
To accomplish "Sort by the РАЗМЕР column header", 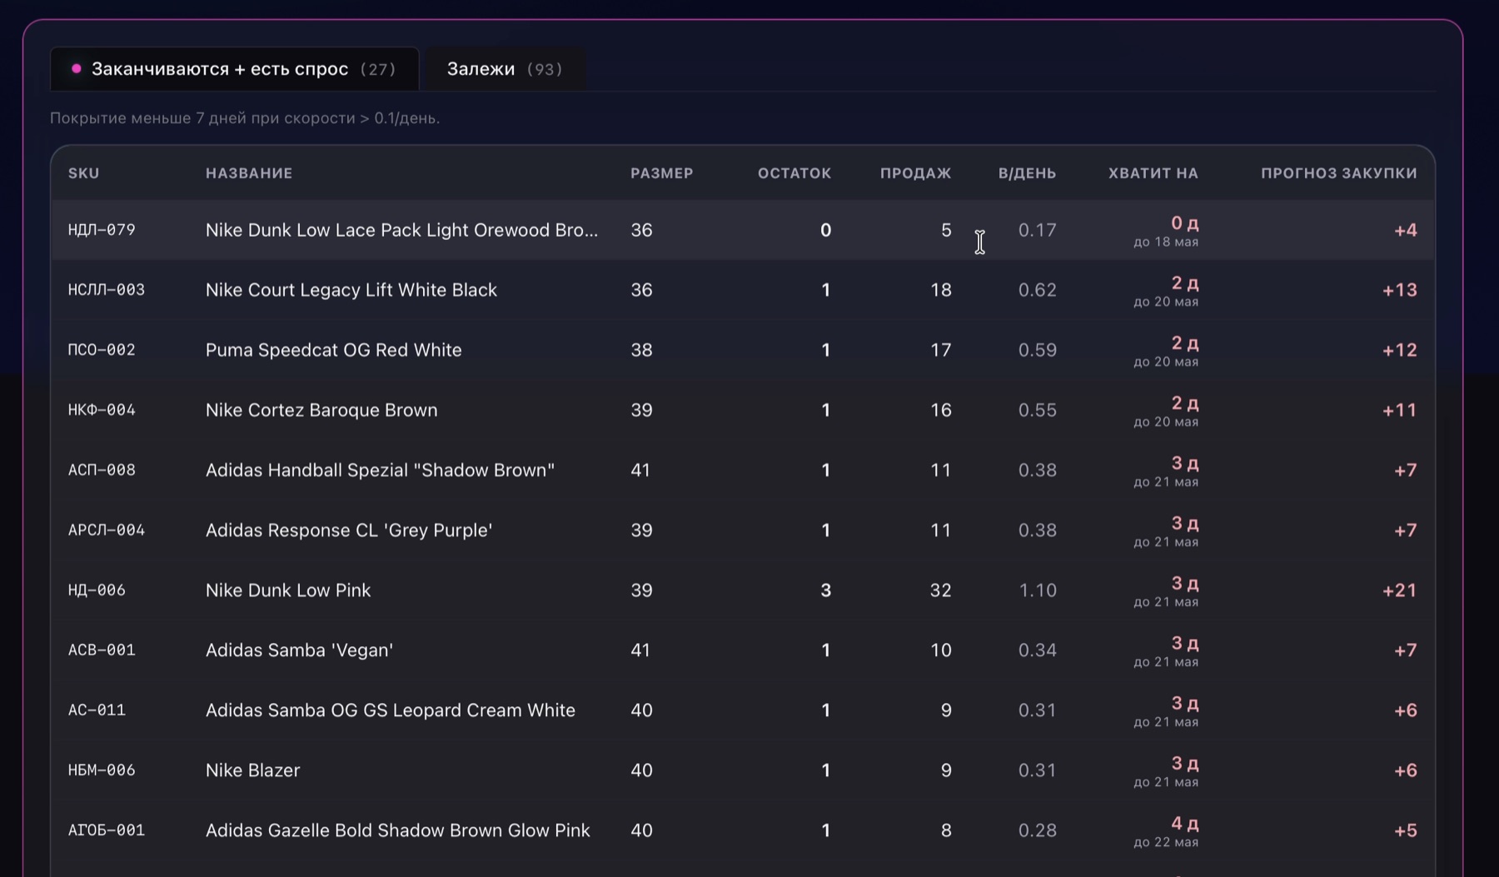I will (662, 173).
